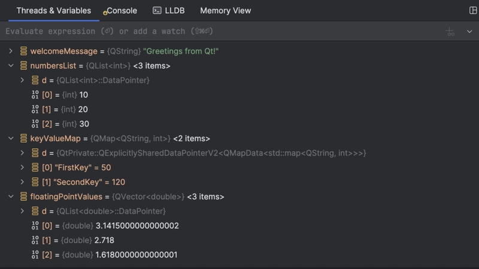The image size is (479, 269).
Task: Click the keyValueMap variable stack icon
Action: coord(24,139)
